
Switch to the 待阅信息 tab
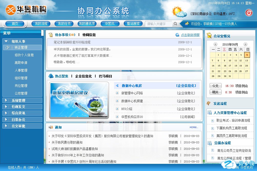point(89,35)
